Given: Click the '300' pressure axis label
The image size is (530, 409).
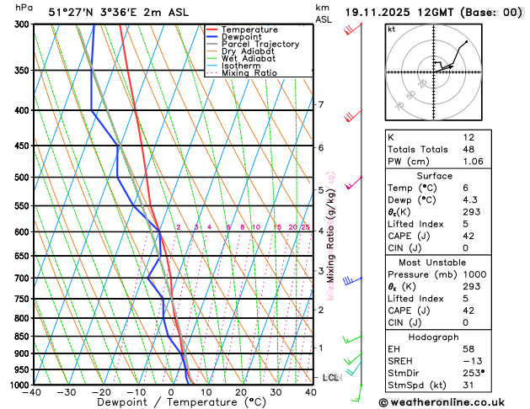Looking at the screenshot, I should coord(24,24).
